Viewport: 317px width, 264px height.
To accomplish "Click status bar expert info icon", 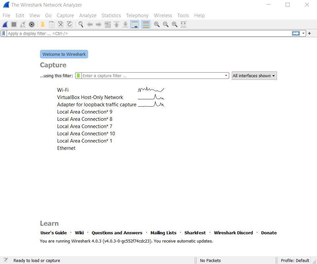I will (x=6, y=260).
